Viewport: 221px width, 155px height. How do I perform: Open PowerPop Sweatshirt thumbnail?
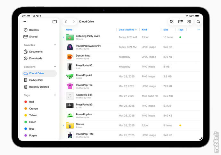(70, 47)
